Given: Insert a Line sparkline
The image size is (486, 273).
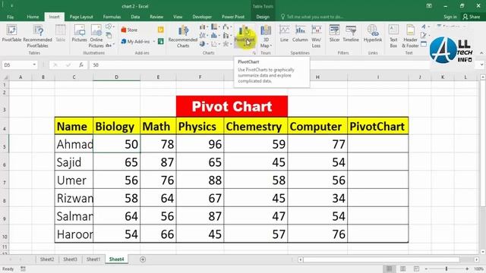Looking at the screenshot, I should click(x=284, y=33).
